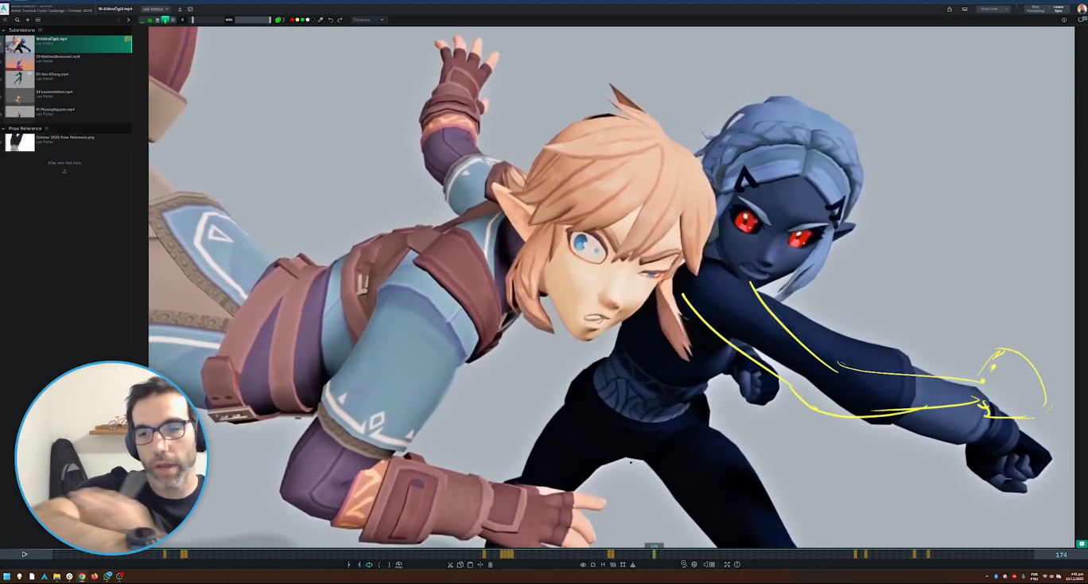Click the plus icon to add an item

(x=28, y=20)
